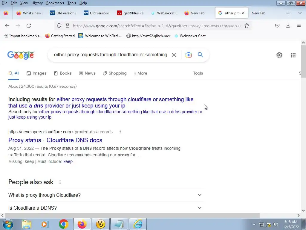Open the Firefox downloads arrow icon
This screenshot has height=230, width=306.
click(288, 25)
